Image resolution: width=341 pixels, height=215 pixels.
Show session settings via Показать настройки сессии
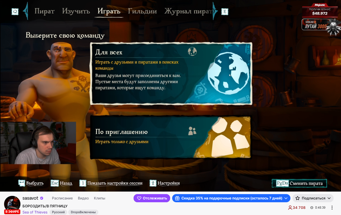(x=111, y=183)
